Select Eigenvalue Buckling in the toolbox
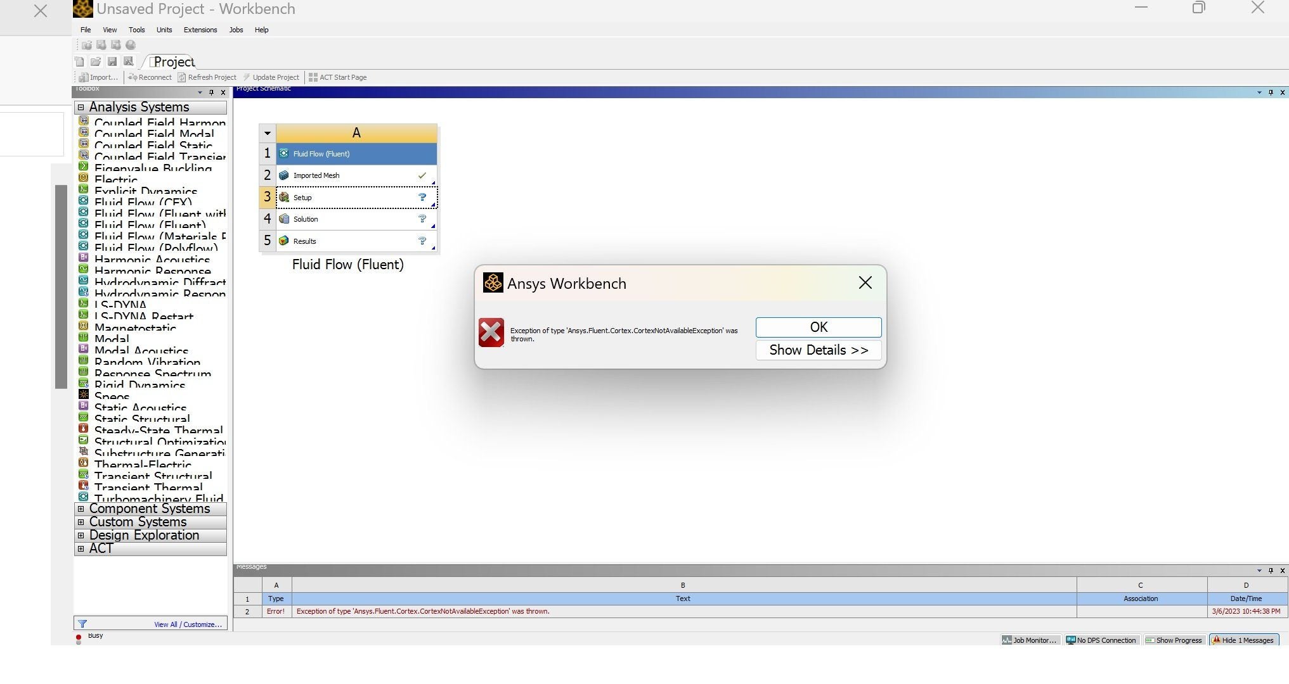 (153, 168)
